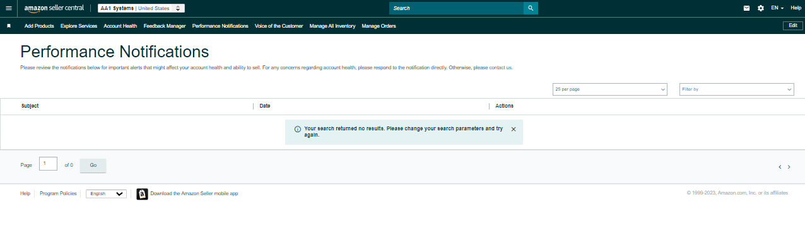Screen dimensions: 805x248
Task: Open Explore Services
Action: 79,26
